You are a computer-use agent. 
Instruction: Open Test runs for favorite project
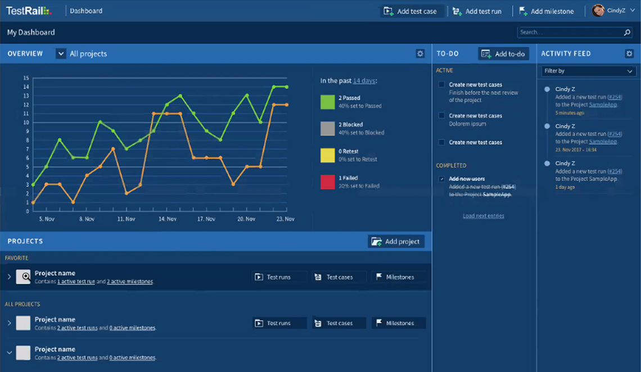coord(279,277)
